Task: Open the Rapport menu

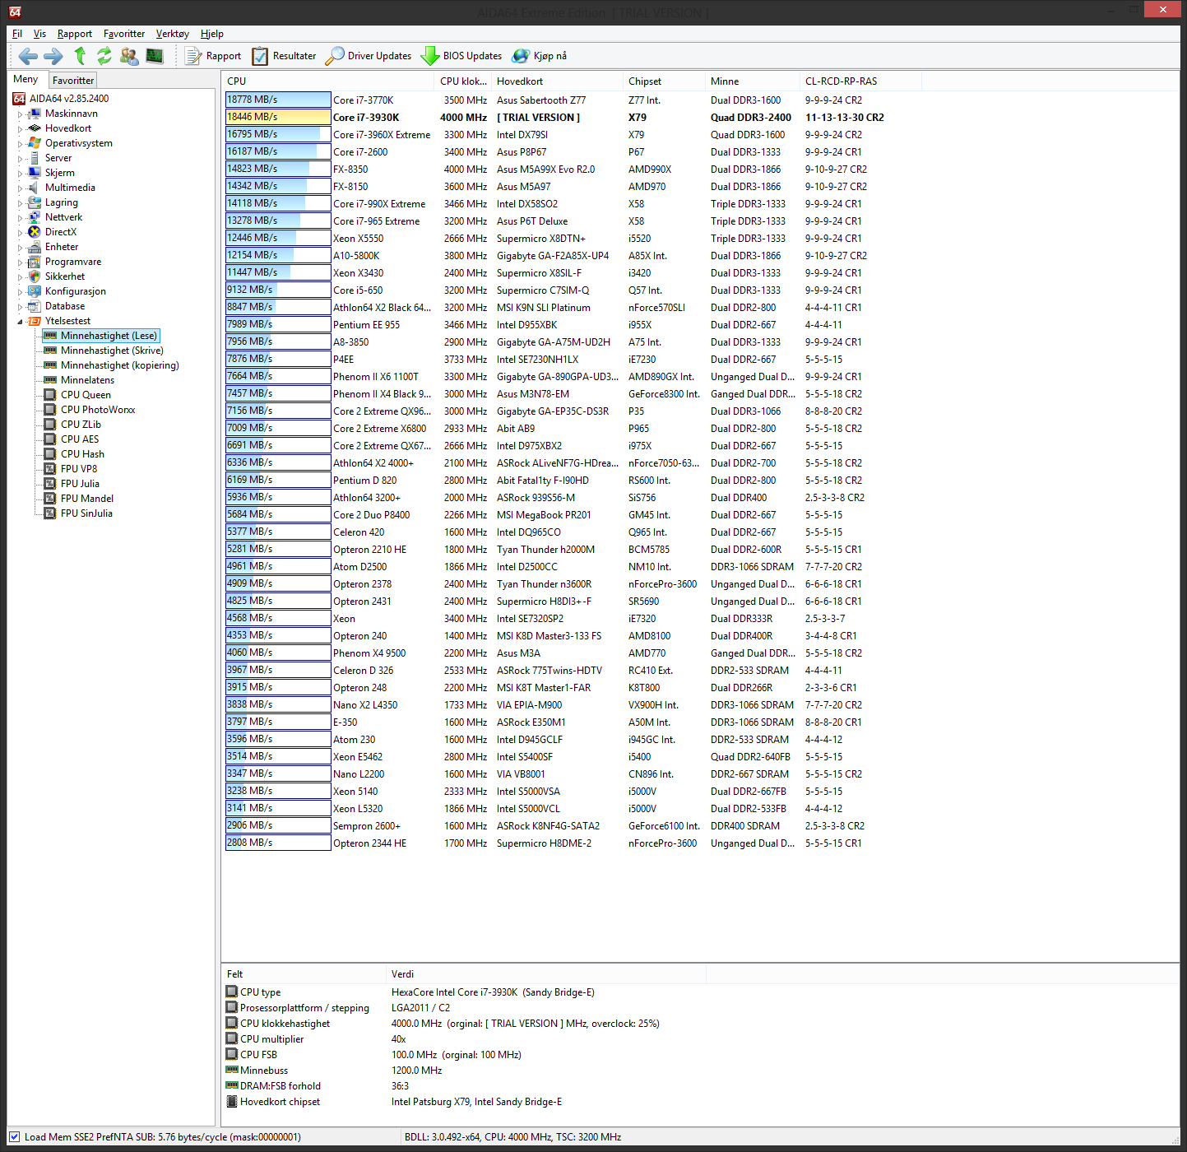Action: [75, 34]
